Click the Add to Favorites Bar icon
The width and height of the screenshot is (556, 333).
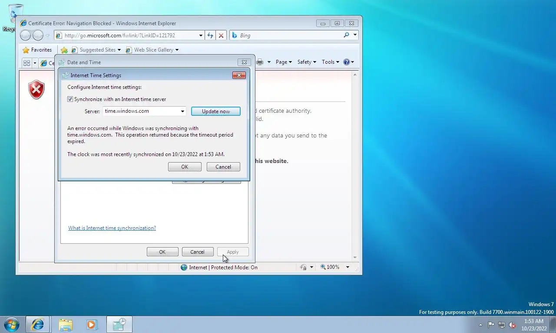pyautogui.click(x=64, y=50)
